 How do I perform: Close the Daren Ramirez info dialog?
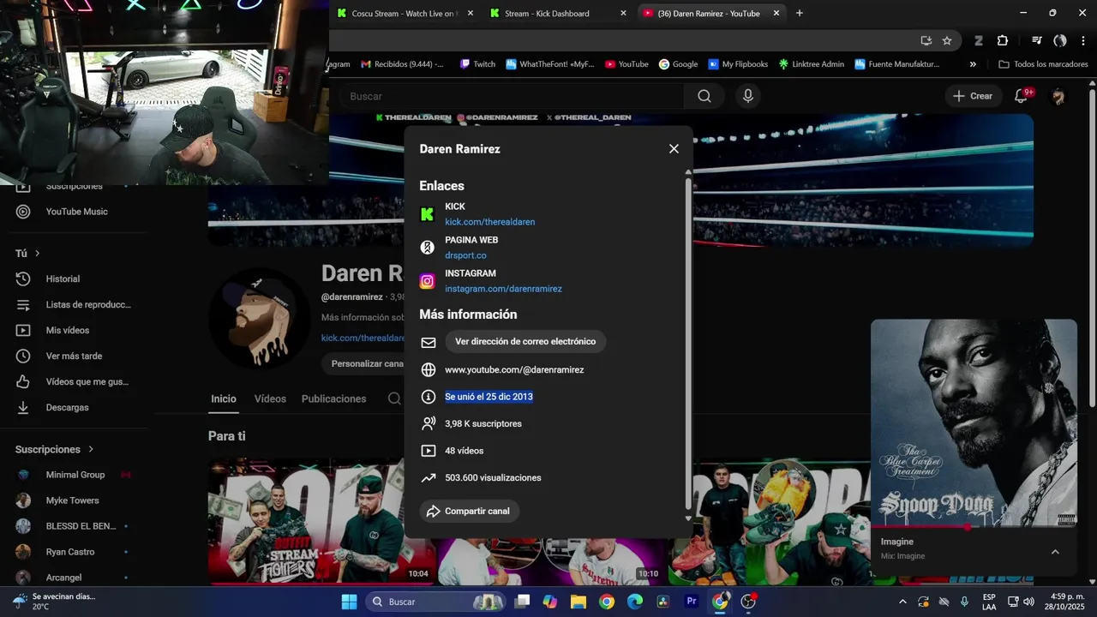click(674, 149)
